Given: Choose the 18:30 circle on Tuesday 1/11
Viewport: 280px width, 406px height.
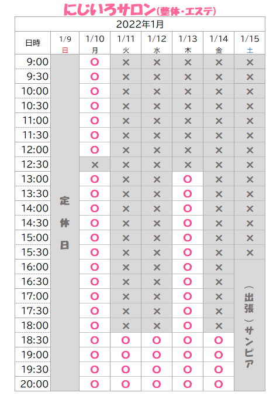Looking at the screenshot, I should [x=126, y=340].
